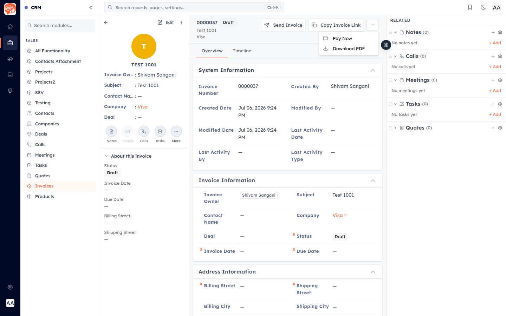Collapse the About this invoice section
The width and height of the screenshot is (506, 316).
[x=106, y=156]
